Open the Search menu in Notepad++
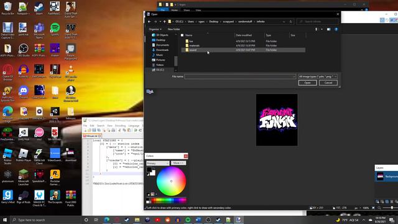Screen dimensions: 398x224 101,126
